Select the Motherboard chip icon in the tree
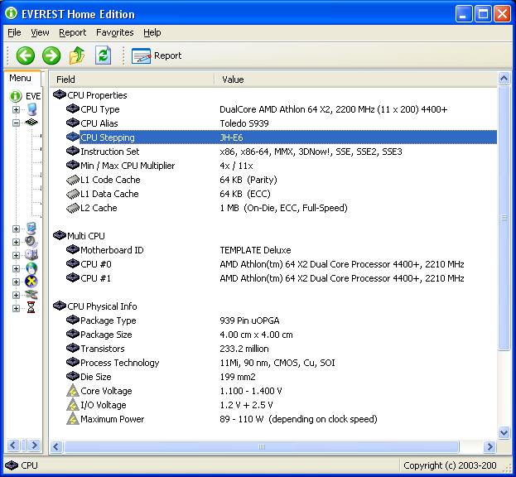Viewport: 516px width, 477px height. click(31, 123)
